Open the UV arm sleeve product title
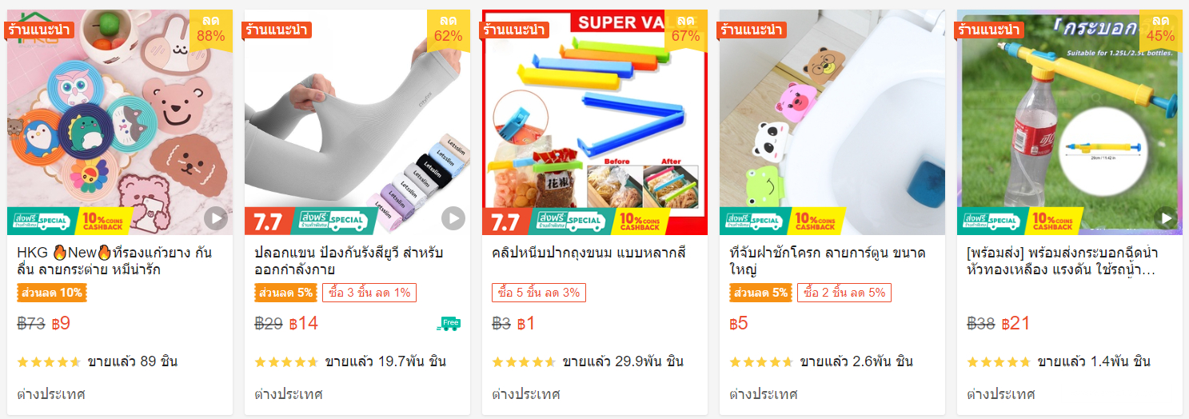Image resolution: width=1189 pixels, height=419 pixels. (349, 261)
